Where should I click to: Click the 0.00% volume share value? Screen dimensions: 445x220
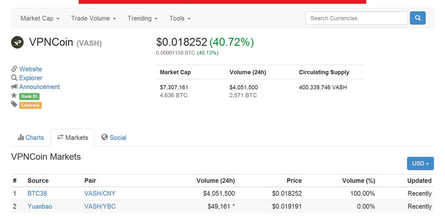click(x=366, y=206)
